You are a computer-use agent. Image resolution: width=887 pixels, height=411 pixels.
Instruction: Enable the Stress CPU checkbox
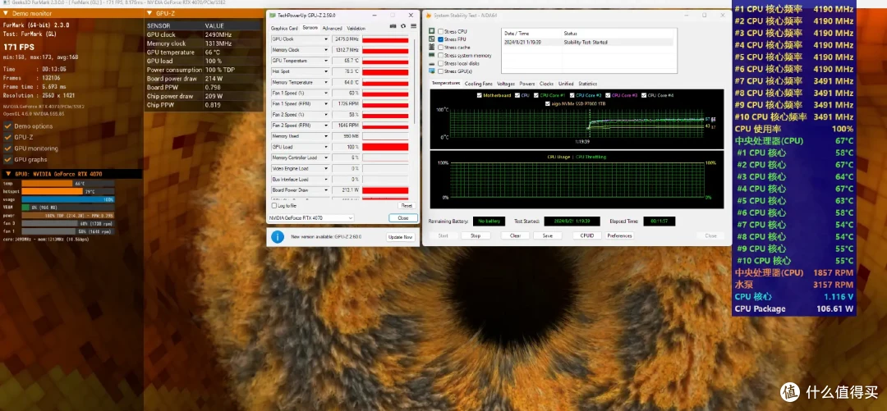[441, 32]
